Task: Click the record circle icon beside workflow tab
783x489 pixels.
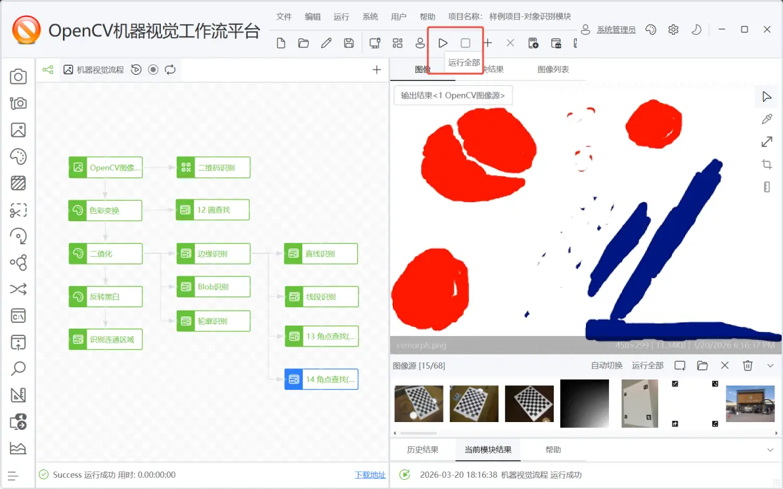Action: (153, 70)
